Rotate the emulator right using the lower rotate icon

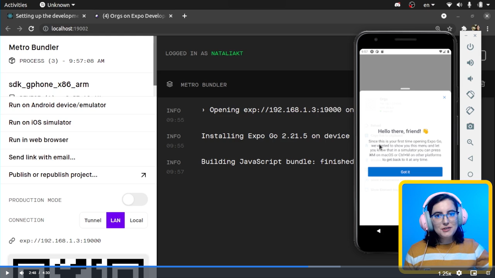pos(470,111)
